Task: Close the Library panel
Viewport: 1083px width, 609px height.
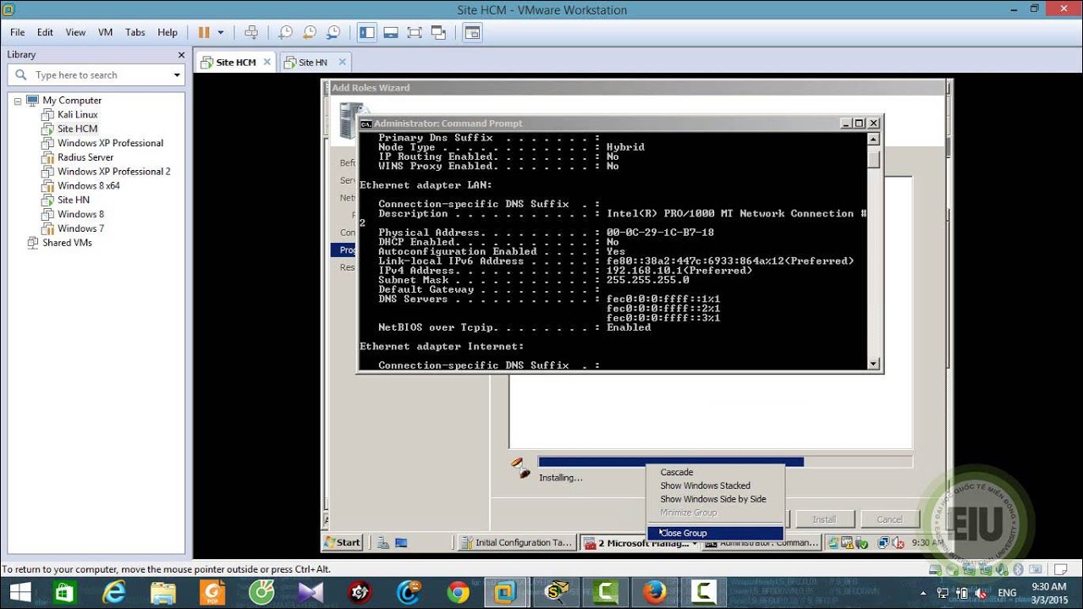Action: (181, 55)
